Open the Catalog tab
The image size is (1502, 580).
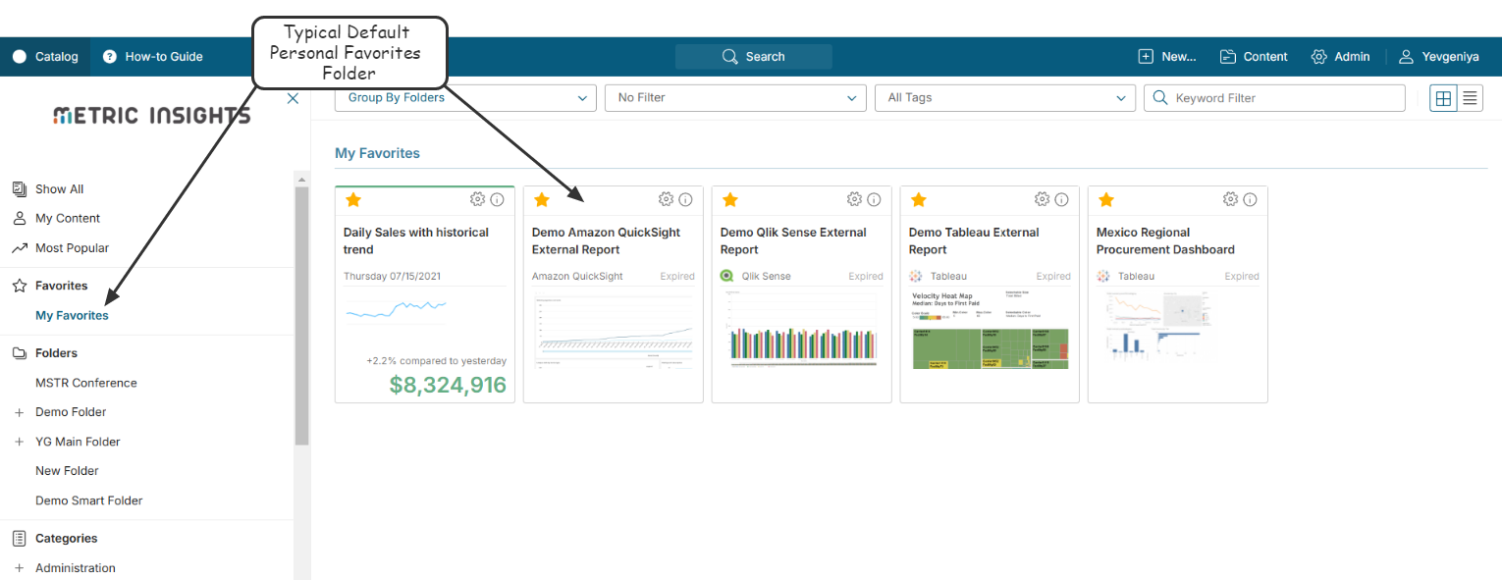click(45, 57)
